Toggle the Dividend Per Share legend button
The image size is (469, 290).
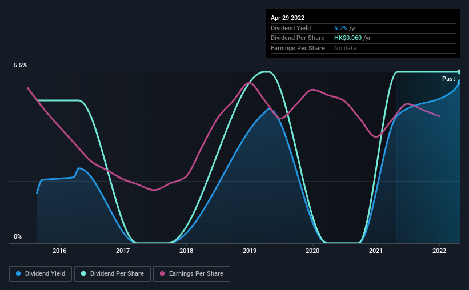tap(113, 274)
